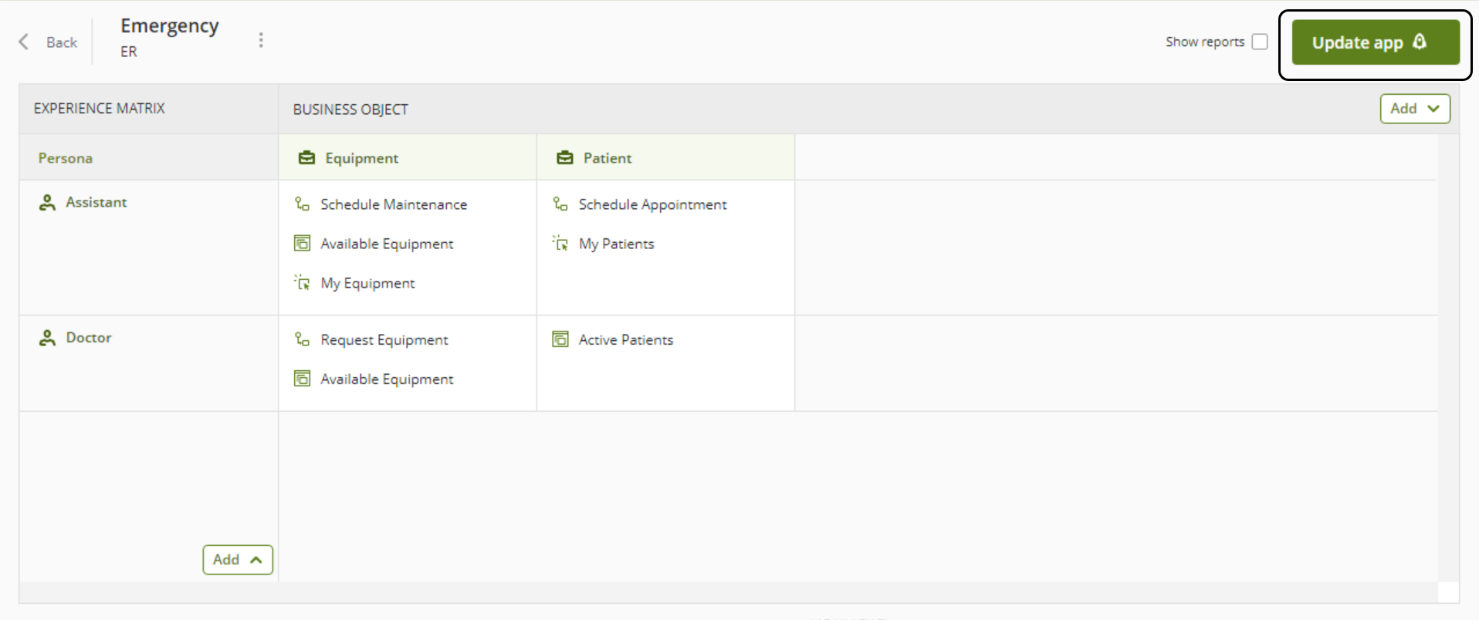Select the Patient business object header
Screen dimensions: 1479x620
666,157
